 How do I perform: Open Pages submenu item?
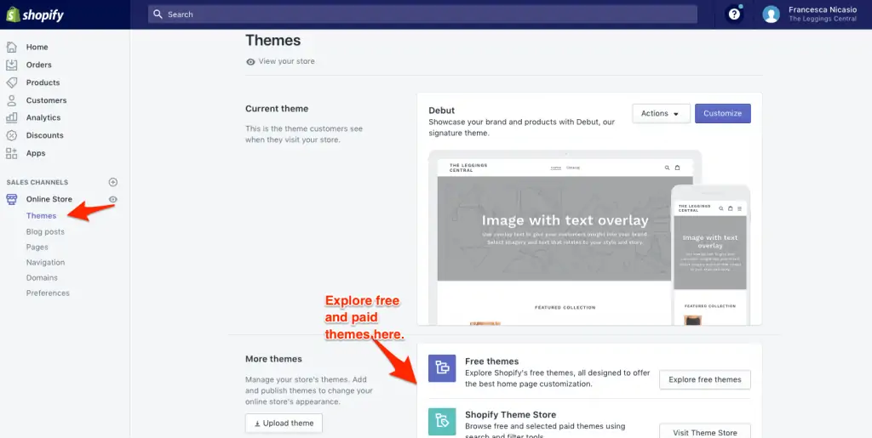pos(37,247)
